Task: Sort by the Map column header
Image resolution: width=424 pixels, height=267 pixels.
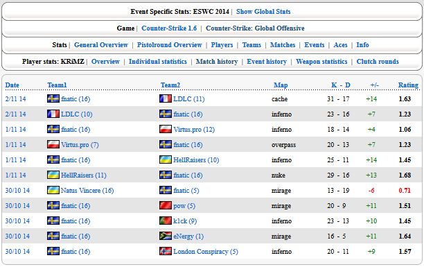Action: [x=281, y=85]
